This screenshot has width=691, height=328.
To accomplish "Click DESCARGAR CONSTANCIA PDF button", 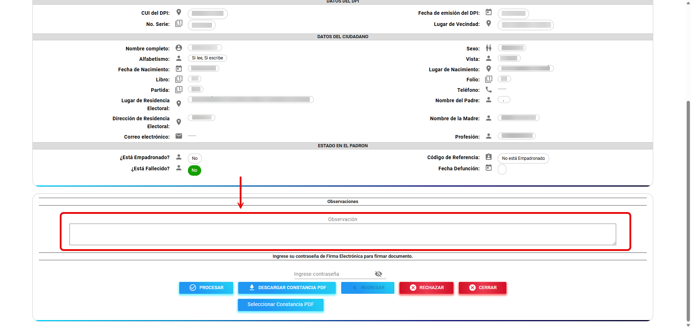I will tap(287, 288).
